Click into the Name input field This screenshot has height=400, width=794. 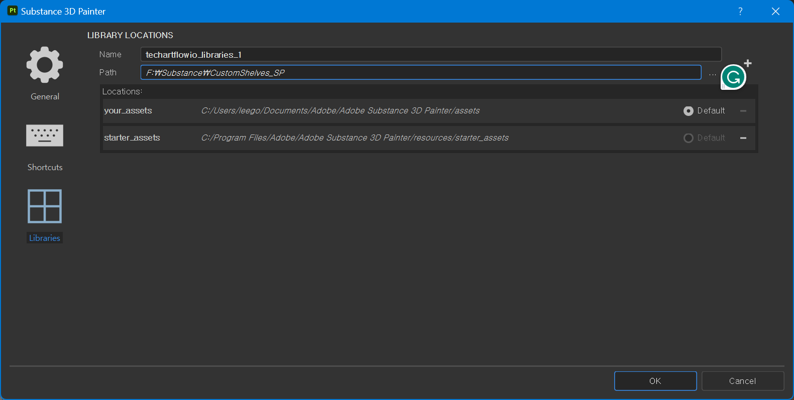(431, 54)
